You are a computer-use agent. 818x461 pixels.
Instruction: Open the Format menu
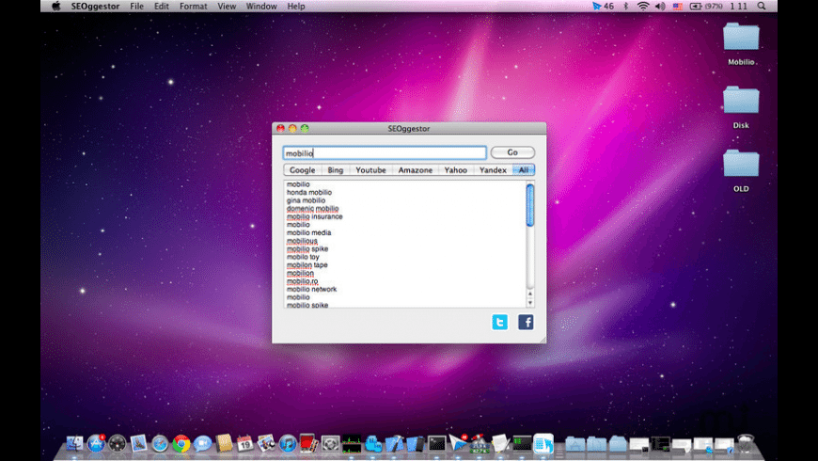coord(193,7)
